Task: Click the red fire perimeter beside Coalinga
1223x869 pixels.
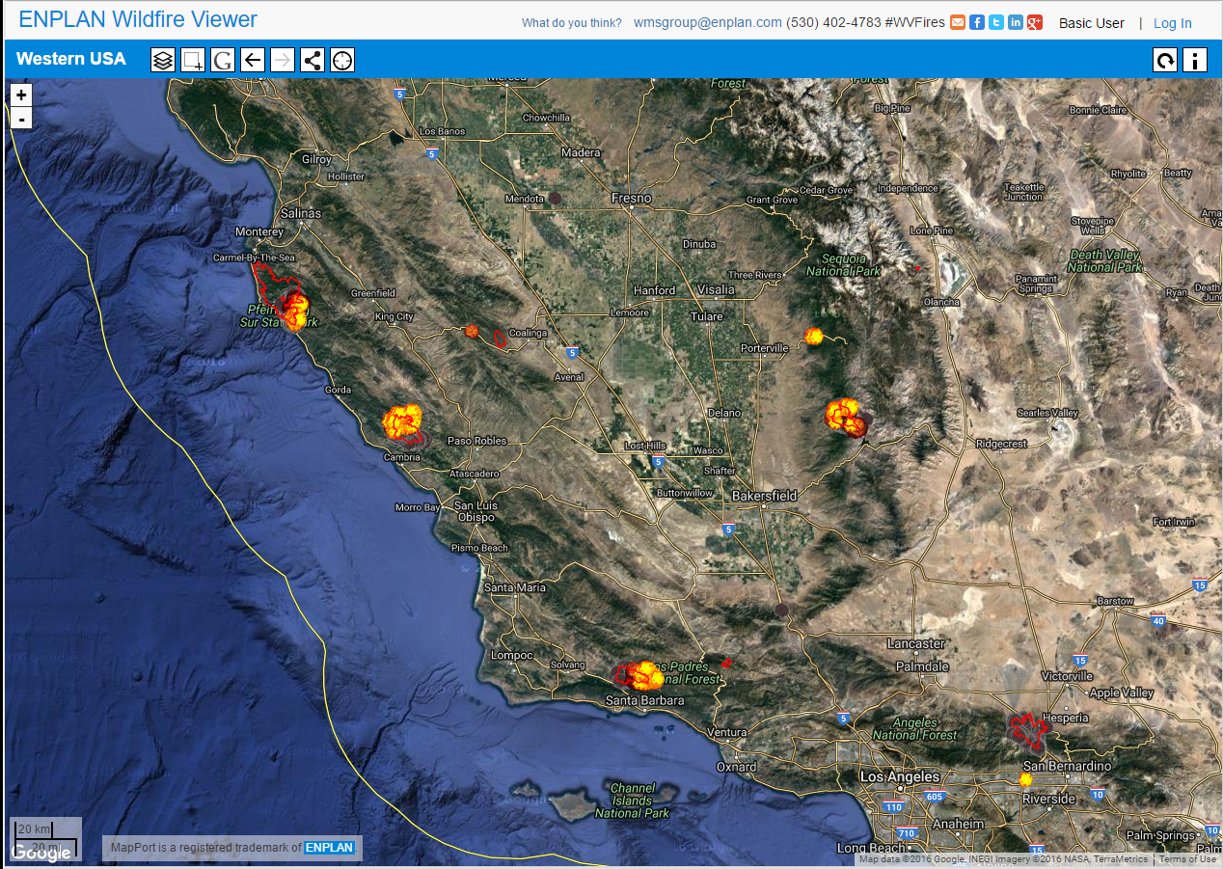Action: tap(500, 338)
